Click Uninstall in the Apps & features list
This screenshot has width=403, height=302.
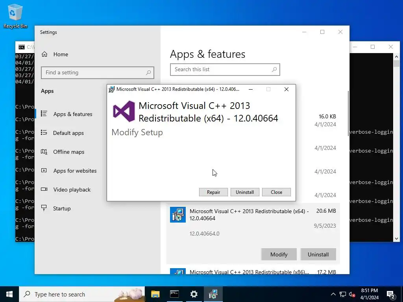[x=318, y=254]
